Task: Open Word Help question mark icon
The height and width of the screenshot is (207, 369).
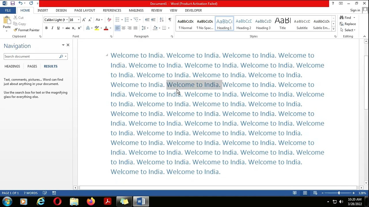Action: pos(333,3)
